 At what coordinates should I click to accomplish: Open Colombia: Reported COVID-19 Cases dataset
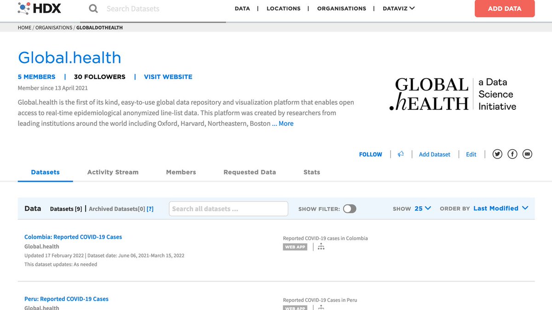(73, 237)
